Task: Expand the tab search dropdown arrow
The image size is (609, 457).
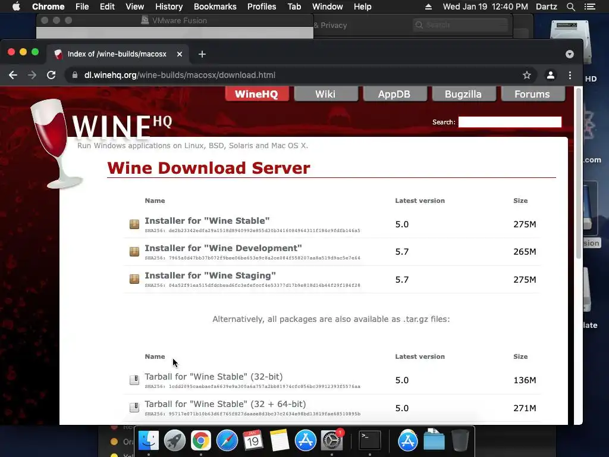Action: click(569, 54)
